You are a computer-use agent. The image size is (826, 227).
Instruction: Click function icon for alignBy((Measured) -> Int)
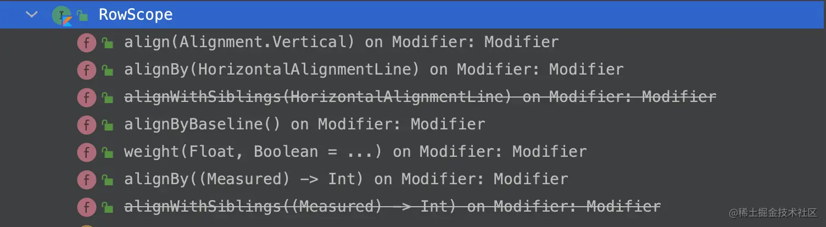(x=87, y=179)
